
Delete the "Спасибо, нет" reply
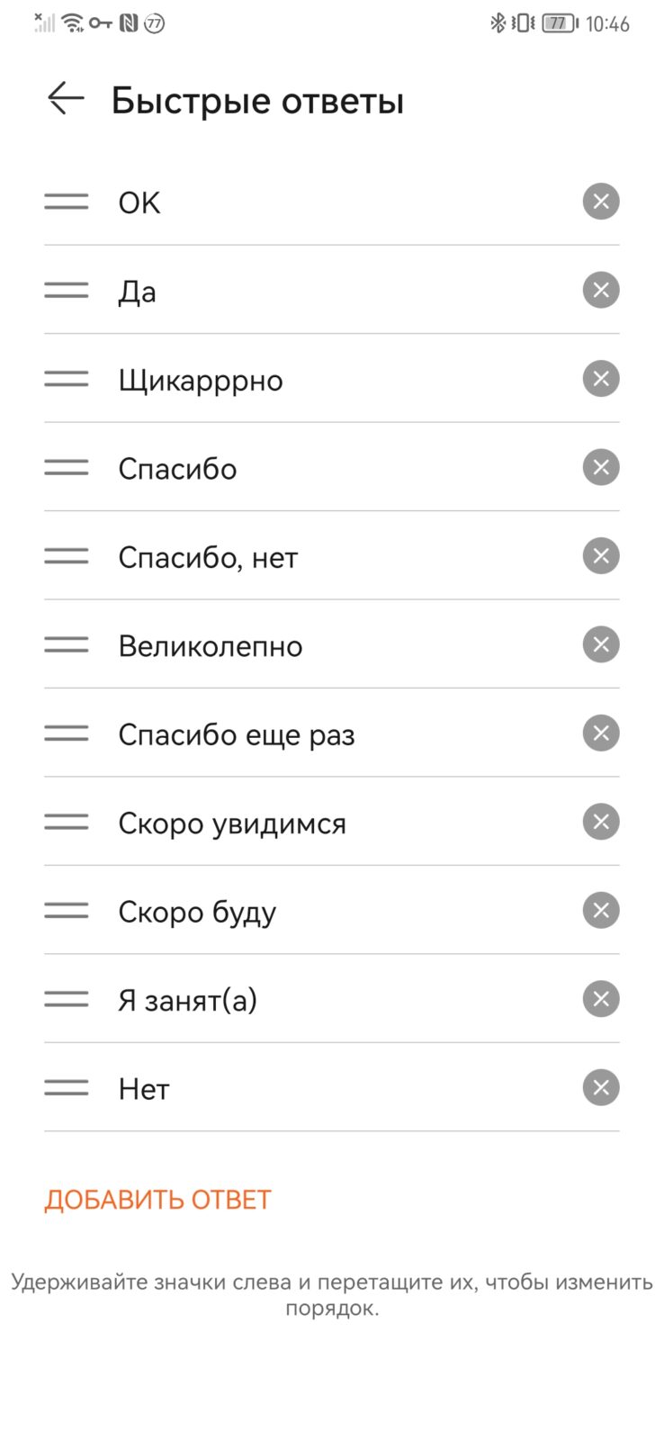[601, 556]
